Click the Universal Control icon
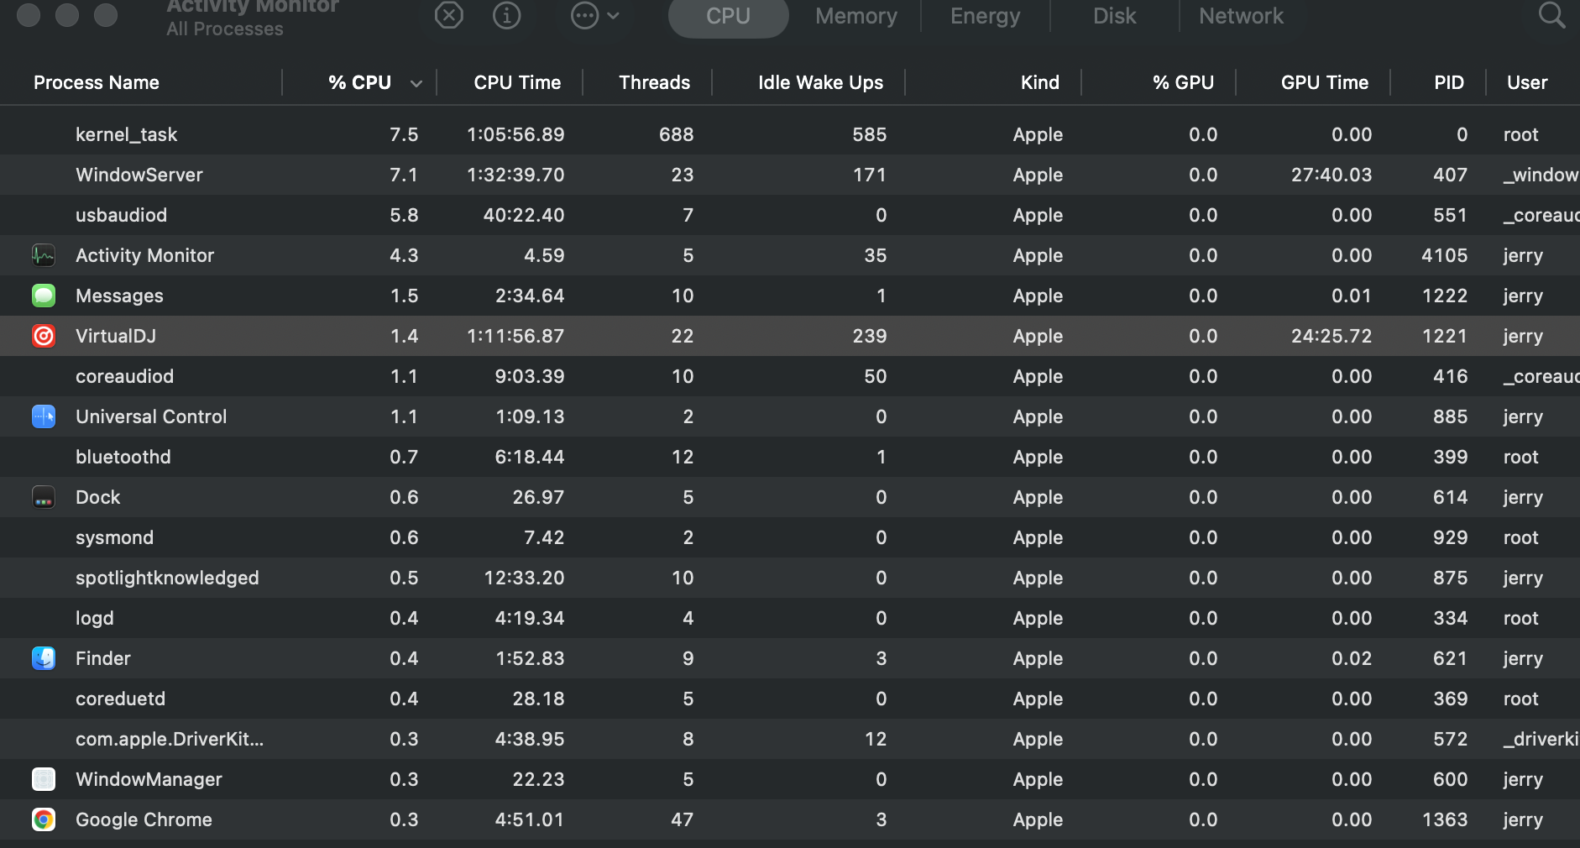The width and height of the screenshot is (1580, 848). pyautogui.click(x=44, y=416)
